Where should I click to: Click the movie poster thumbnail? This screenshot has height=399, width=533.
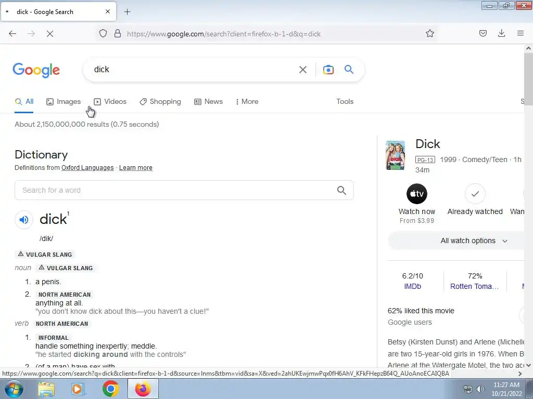click(x=396, y=155)
